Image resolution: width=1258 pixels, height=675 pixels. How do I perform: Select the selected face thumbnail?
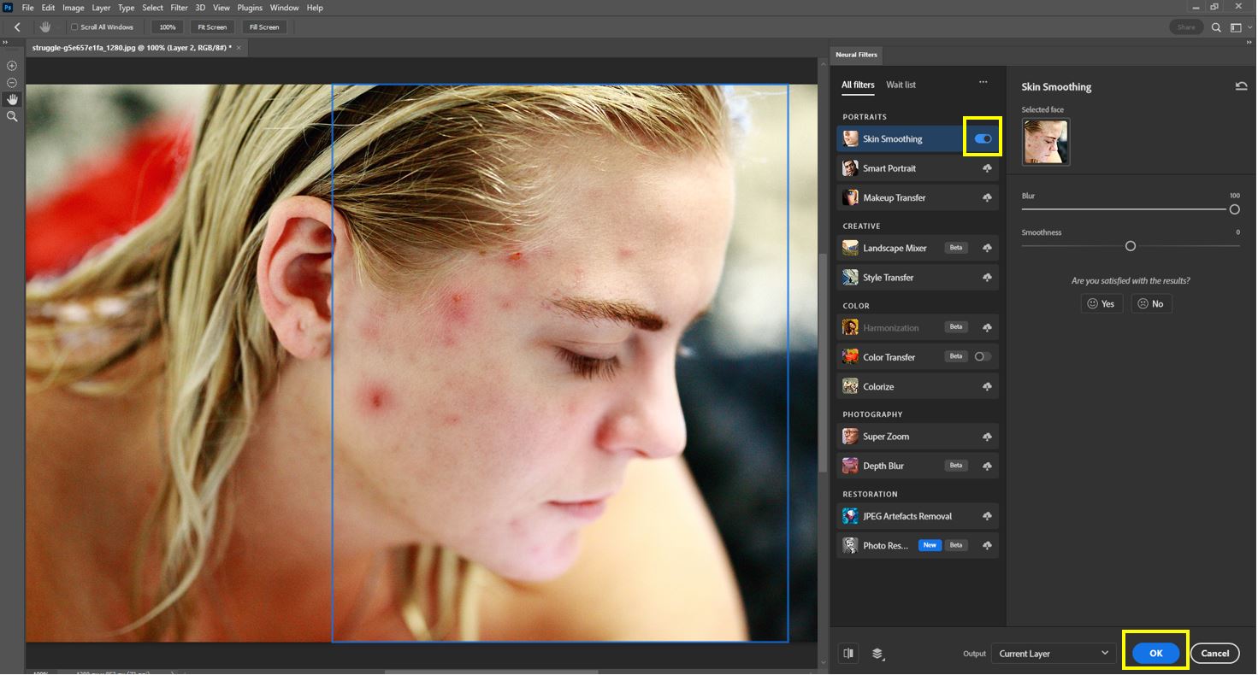pos(1046,141)
